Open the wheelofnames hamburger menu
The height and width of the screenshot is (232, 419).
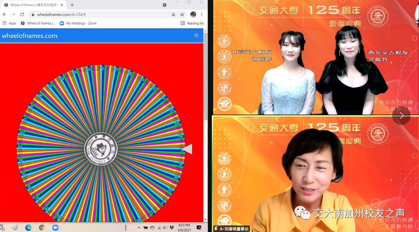pos(196,36)
